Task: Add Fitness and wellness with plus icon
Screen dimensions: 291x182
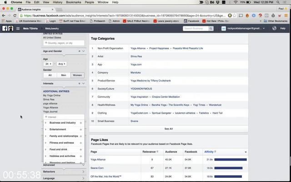Action: [81, 143]
